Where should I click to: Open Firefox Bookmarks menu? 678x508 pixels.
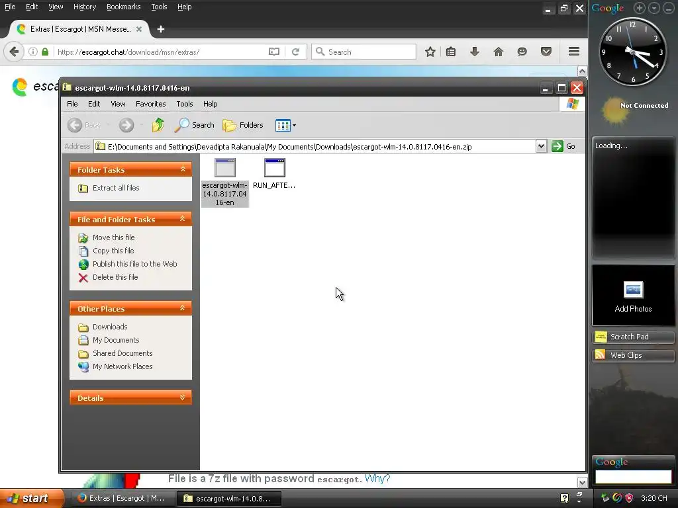(x=124, y=7)
